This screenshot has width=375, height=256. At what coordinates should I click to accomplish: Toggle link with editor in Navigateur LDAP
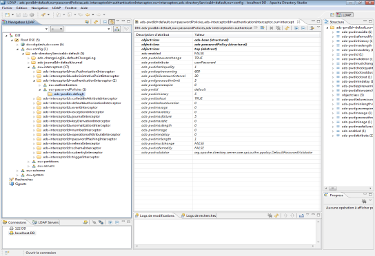[x=112, y=22]
